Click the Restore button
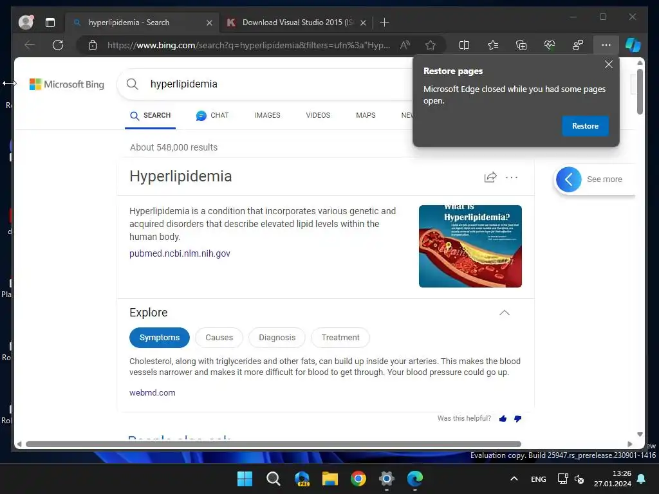The height and width of the screenshot is (494, 659). point(585,126)
